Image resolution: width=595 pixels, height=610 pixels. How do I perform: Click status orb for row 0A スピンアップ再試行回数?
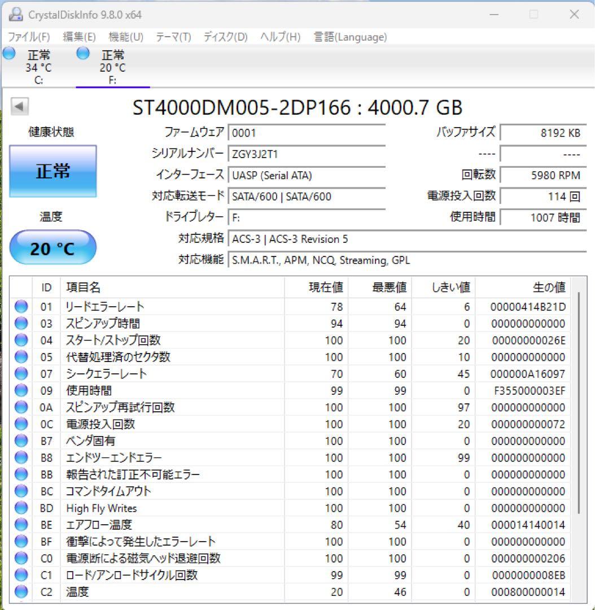21,407
